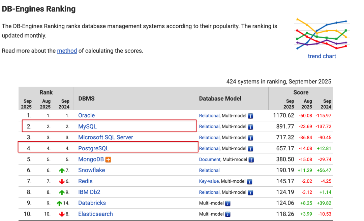This screenshot has height=221, width=364.
Task: Click the info icon in Databricks's row
Action: (228, 204)
